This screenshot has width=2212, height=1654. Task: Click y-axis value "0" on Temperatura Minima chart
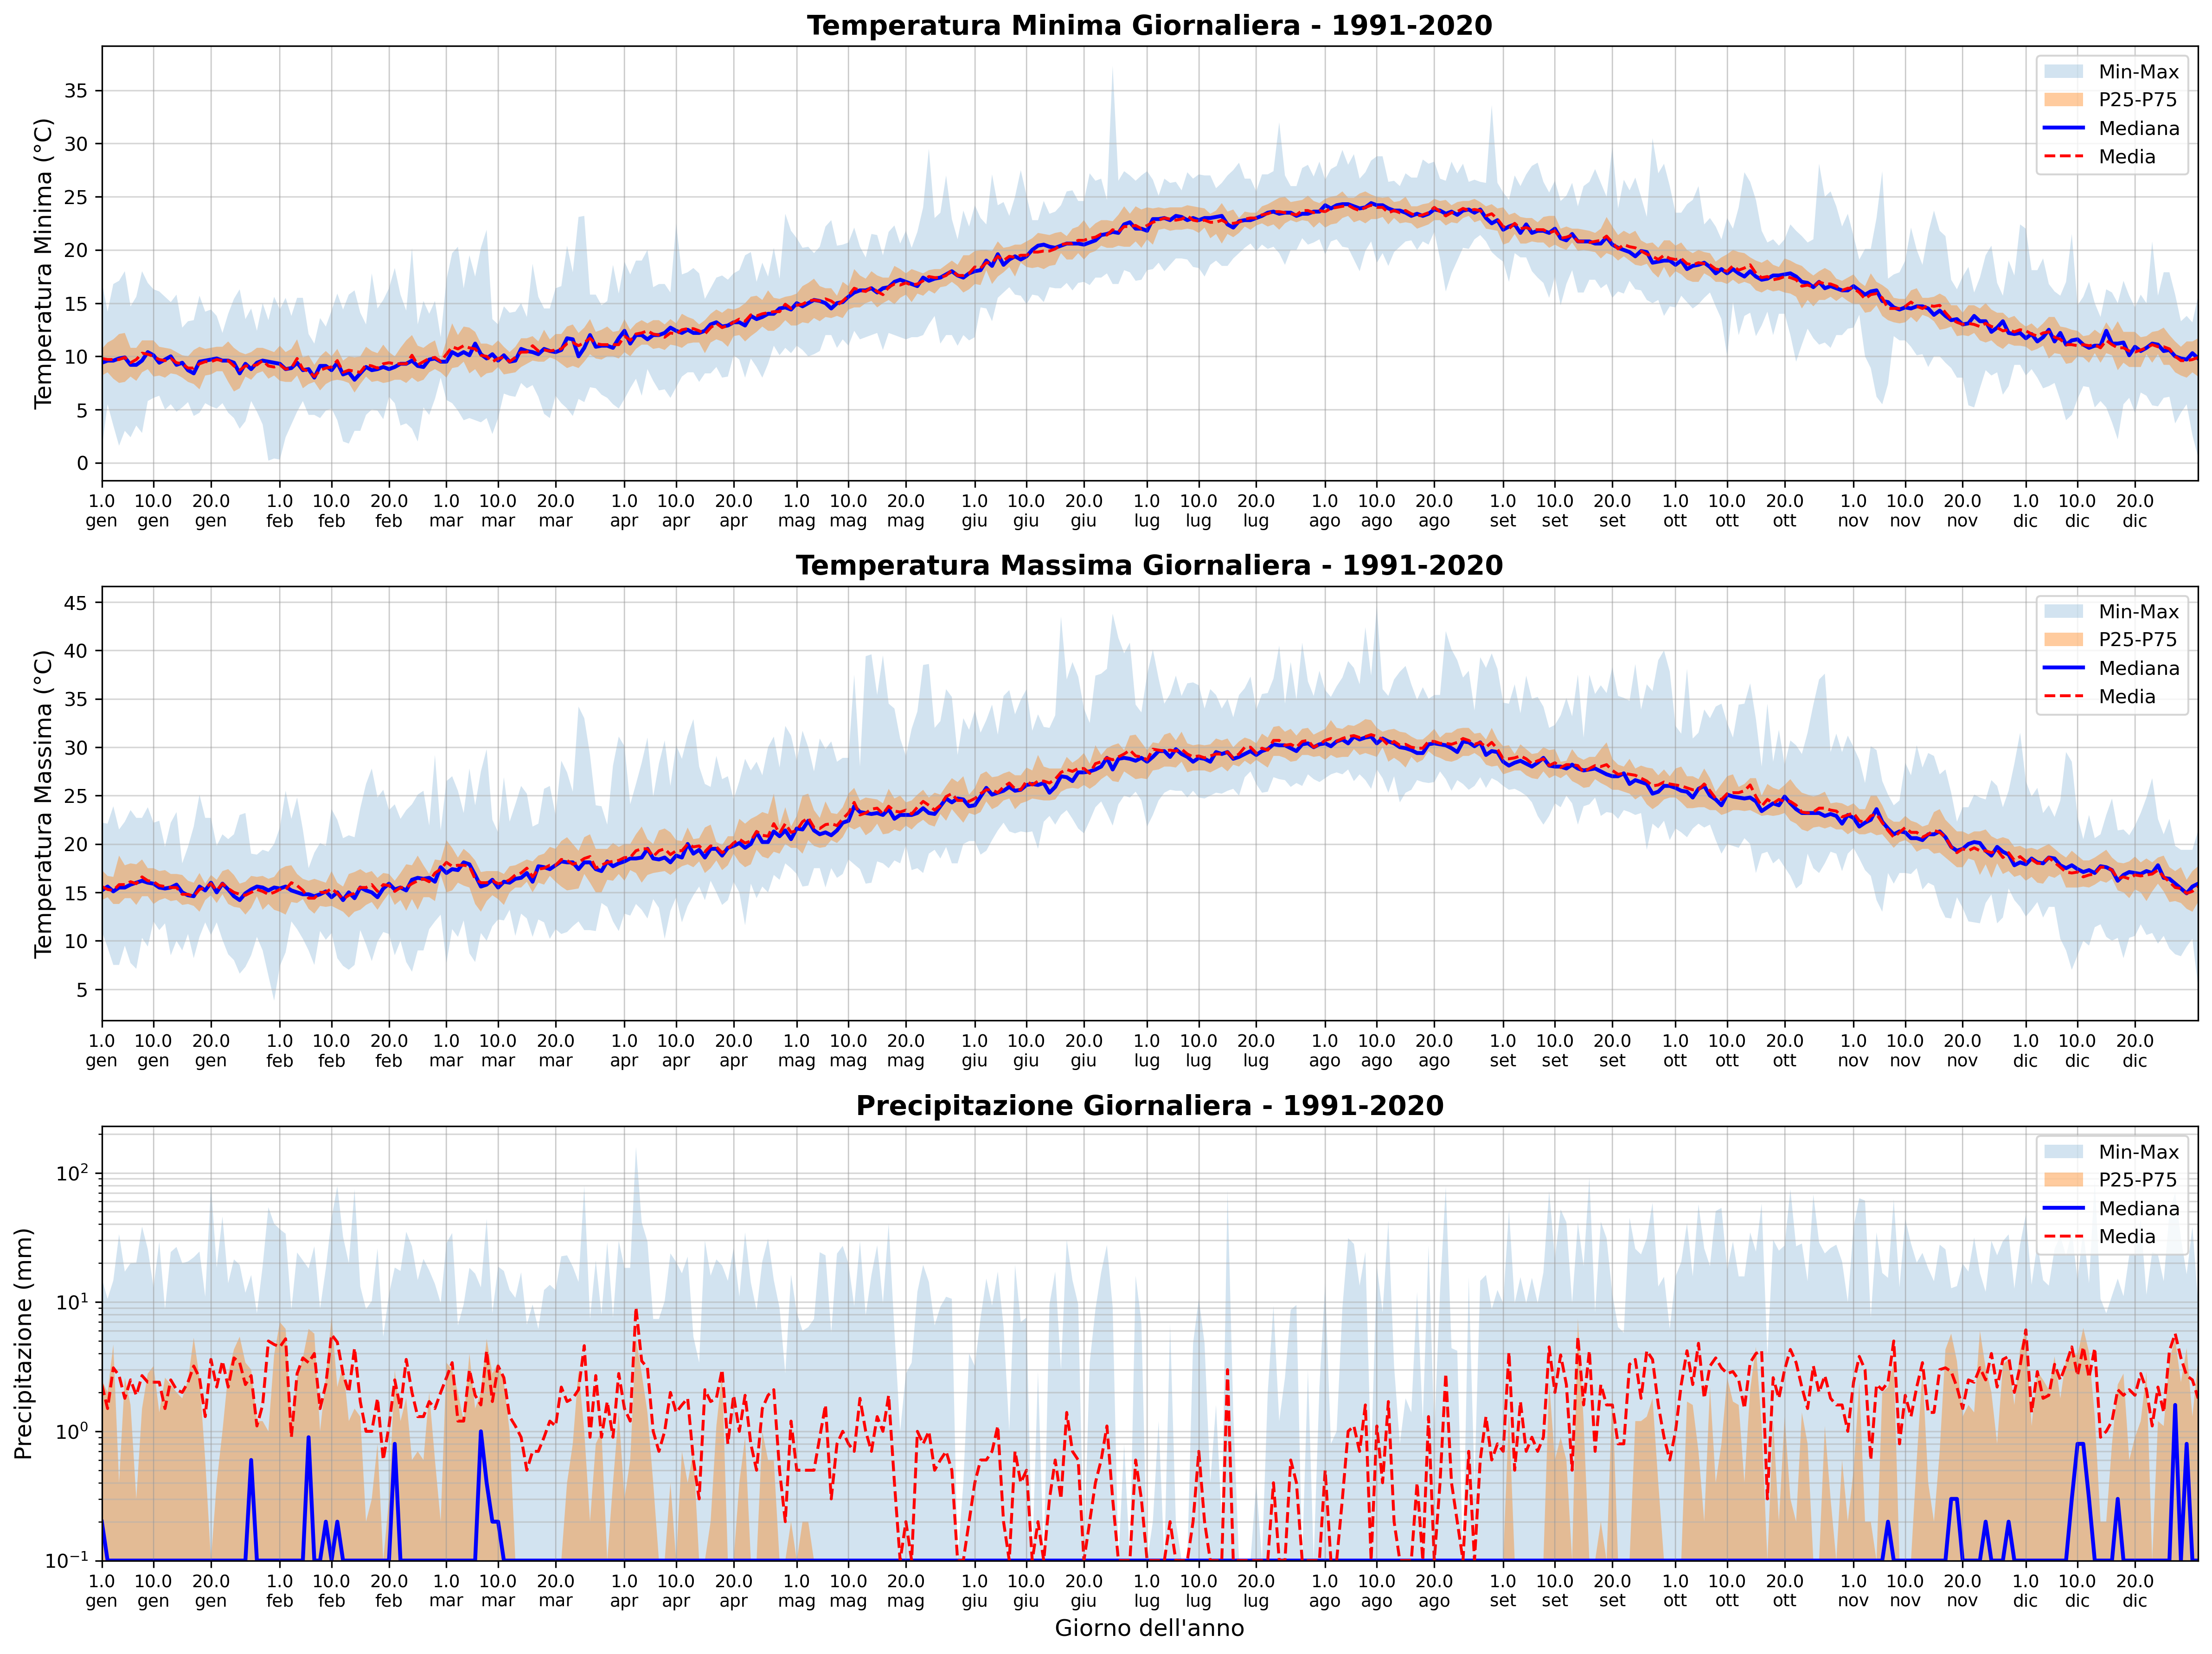coord(83,464)
